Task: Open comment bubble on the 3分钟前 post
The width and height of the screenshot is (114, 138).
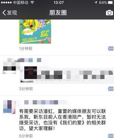Action: [111, 89]
